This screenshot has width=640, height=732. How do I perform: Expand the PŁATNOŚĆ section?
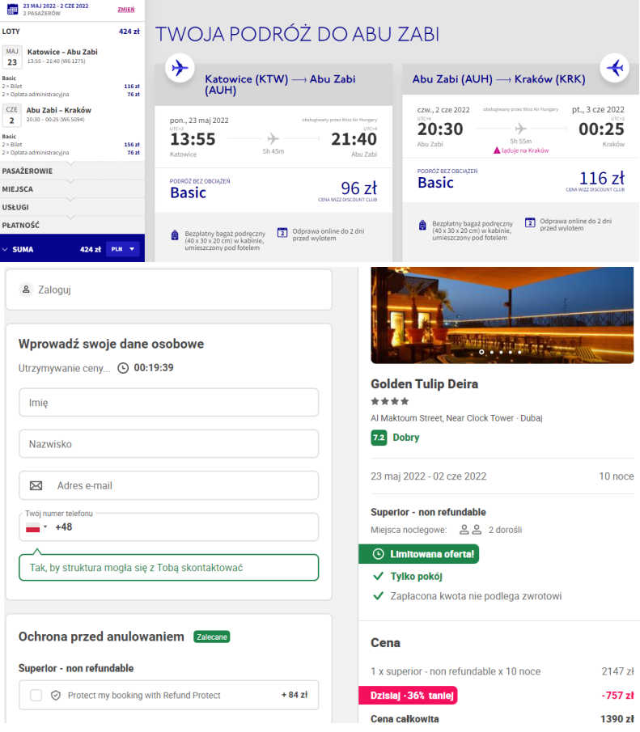(72, 225)
